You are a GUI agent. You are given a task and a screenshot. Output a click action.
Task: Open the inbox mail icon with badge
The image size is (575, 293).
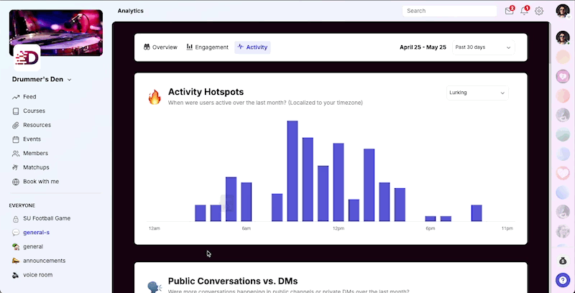(510, 11)
